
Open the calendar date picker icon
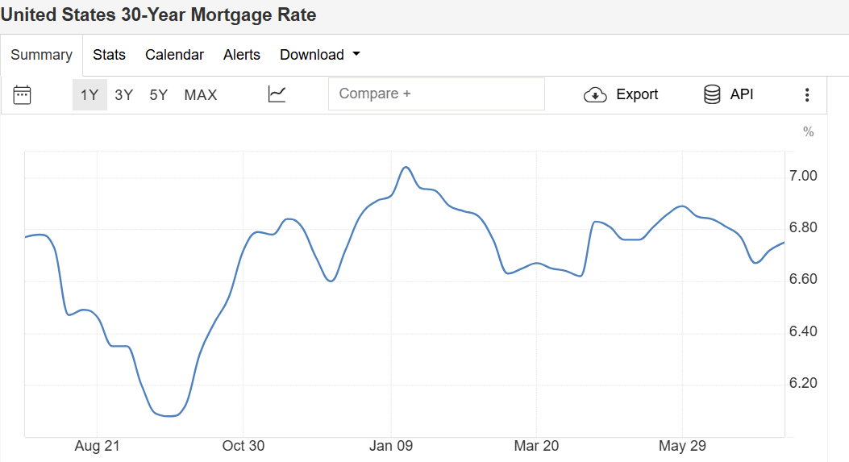23,94
